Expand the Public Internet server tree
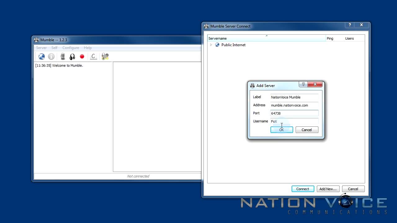The height and width of the screenshot is (223, 397). click(x=211, y=45)
